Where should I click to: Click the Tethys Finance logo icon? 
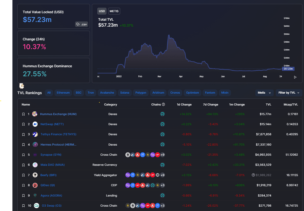pyautogui.click(x=35, y=134)
